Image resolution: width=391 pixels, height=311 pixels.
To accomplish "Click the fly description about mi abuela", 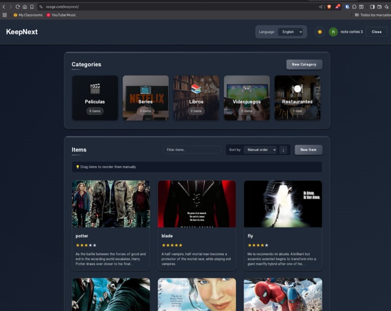I will tap(282, 259).
